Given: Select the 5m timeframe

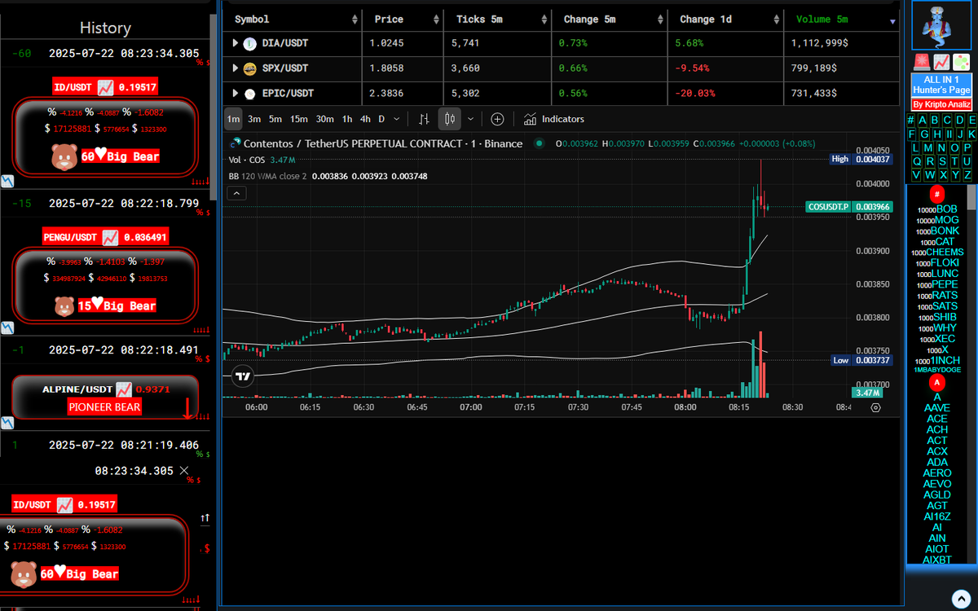Looking at the screenshot, I should 275,119.
